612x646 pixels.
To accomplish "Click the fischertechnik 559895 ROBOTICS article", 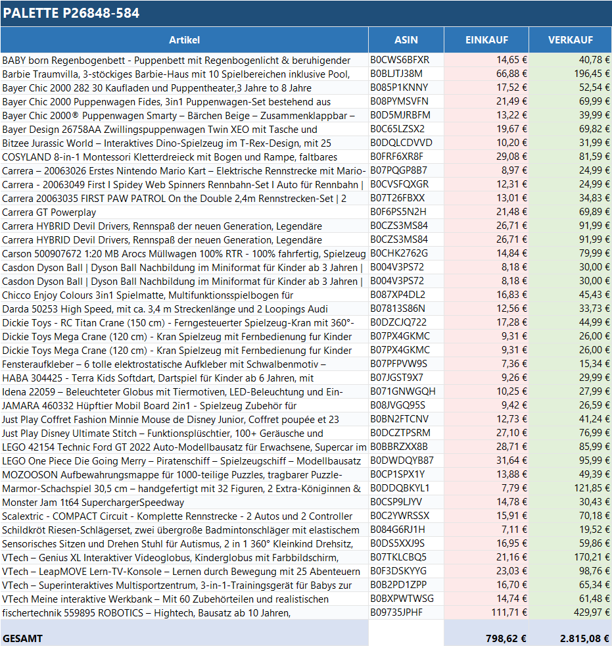I will tap(146, 613).
